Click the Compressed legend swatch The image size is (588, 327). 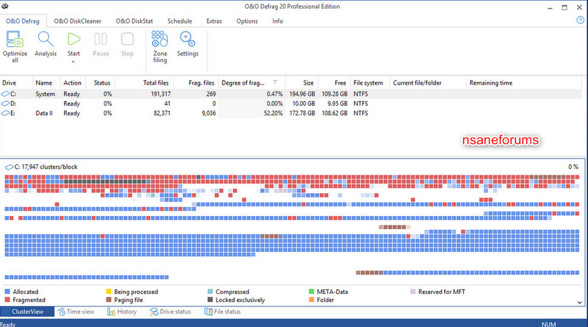(x=210, y=291)
